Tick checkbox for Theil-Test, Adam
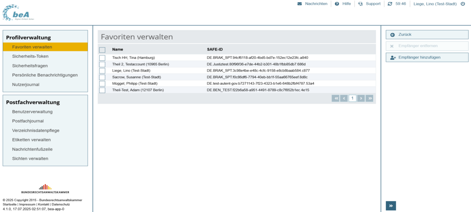This screenshot has width=471, height=212. click(x=102, y=90)
